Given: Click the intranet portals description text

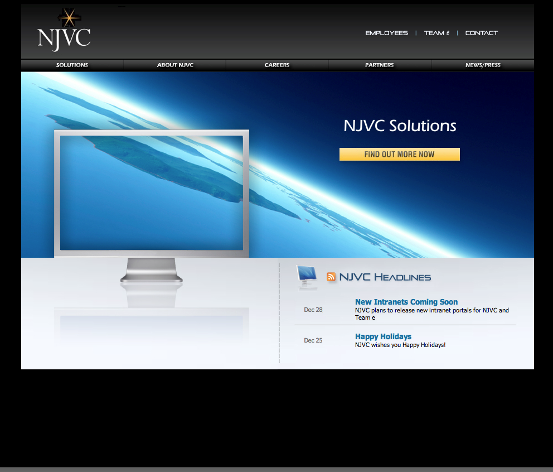Looking at the screenshot, I should click(x=431, y=314).
